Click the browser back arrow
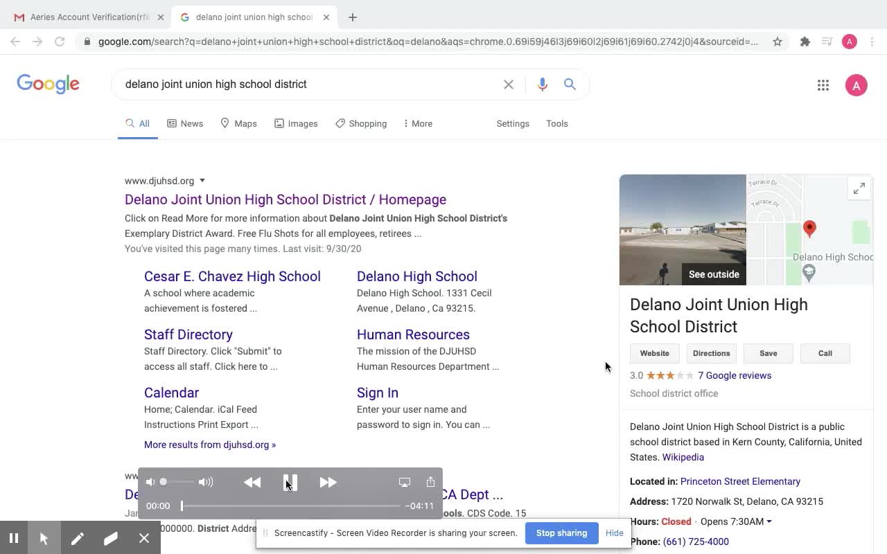Screen dimensions: 887x554 (15, 42)
